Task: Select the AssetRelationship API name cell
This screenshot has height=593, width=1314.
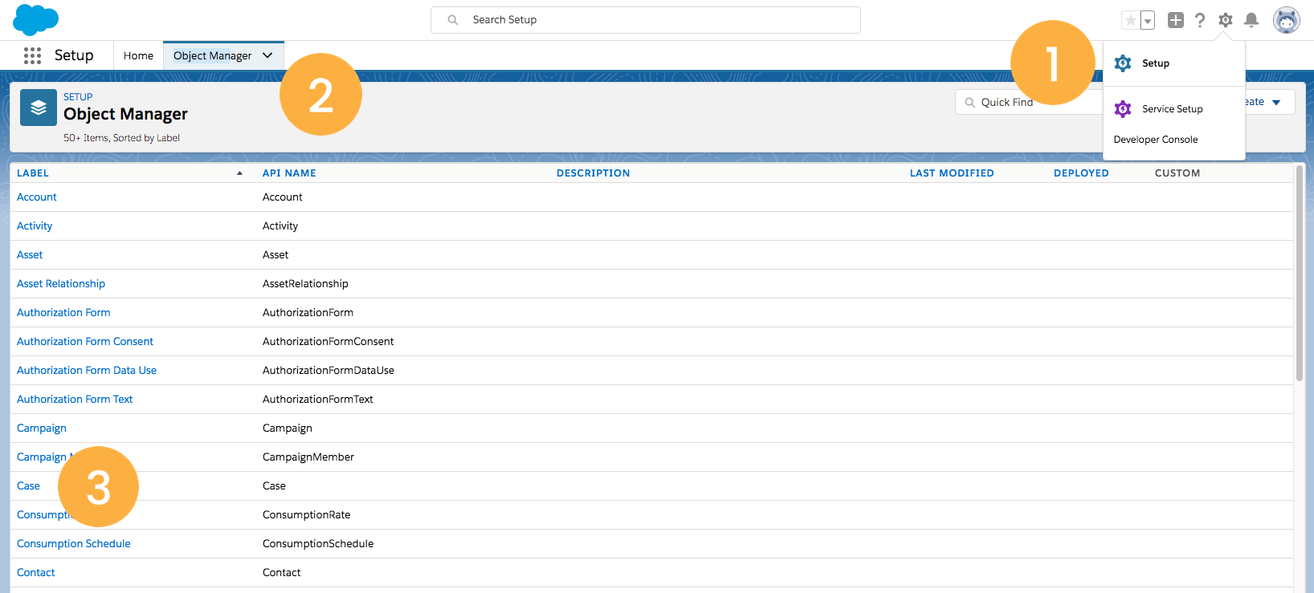Action: tap(305, 284)
